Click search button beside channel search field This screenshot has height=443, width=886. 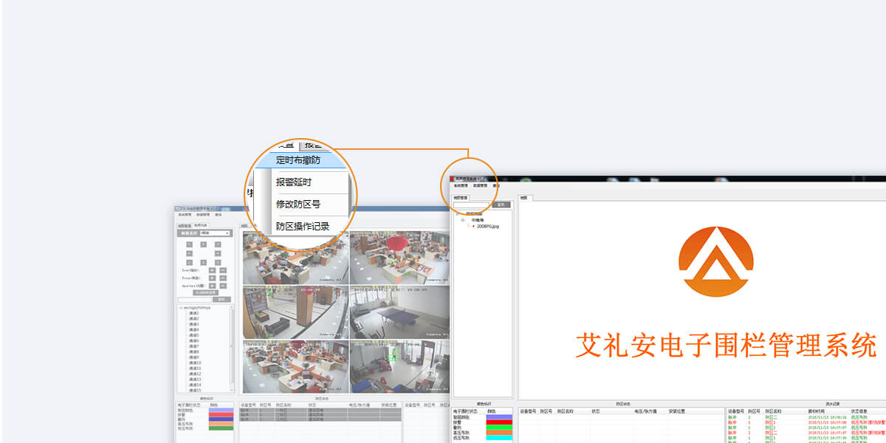point(221,299)
